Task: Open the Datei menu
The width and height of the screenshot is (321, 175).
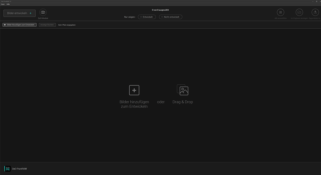Action: click(x=3, y=4)
